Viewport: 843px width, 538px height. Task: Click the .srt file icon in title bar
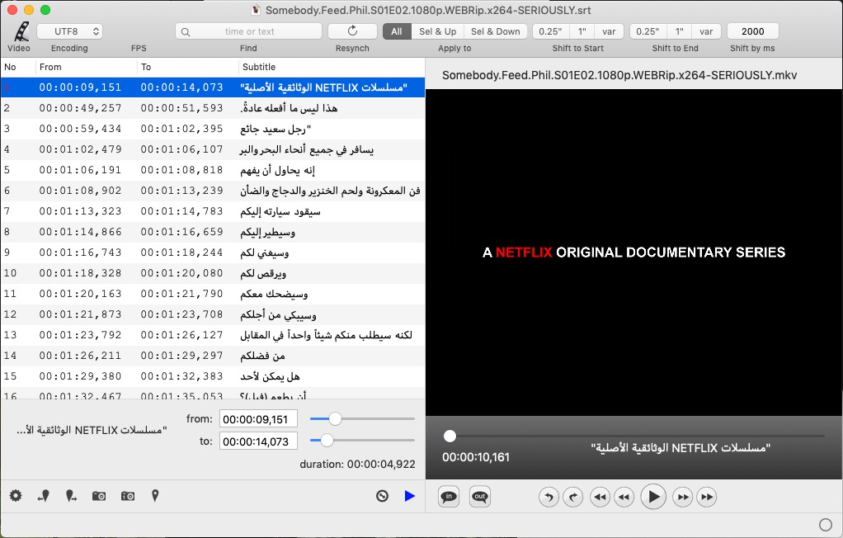point(256,10)
